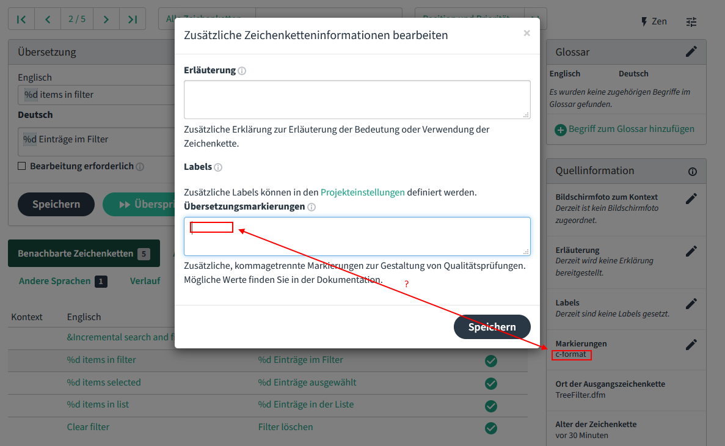The width and height of the screenshot is (725, 446).
Task: Go to next string arrow
Action: 106,19
